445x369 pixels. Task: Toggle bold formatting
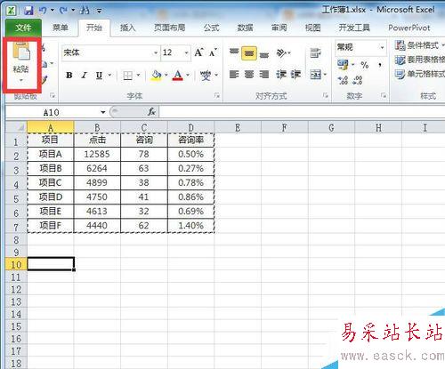tap(69, 76)
